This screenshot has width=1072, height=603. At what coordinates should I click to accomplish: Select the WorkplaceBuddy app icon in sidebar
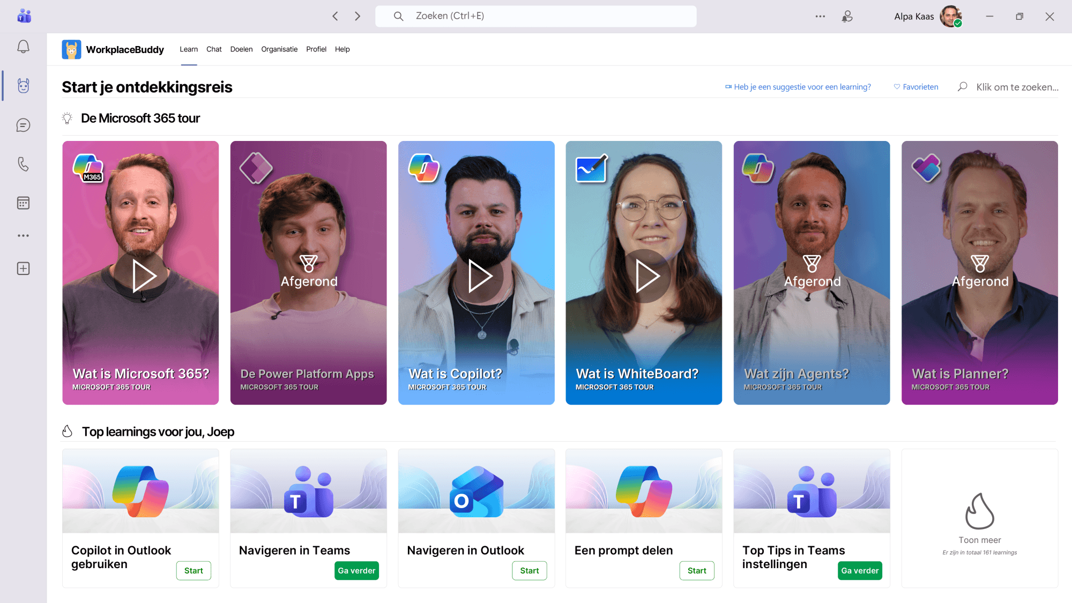click(23, 86)
